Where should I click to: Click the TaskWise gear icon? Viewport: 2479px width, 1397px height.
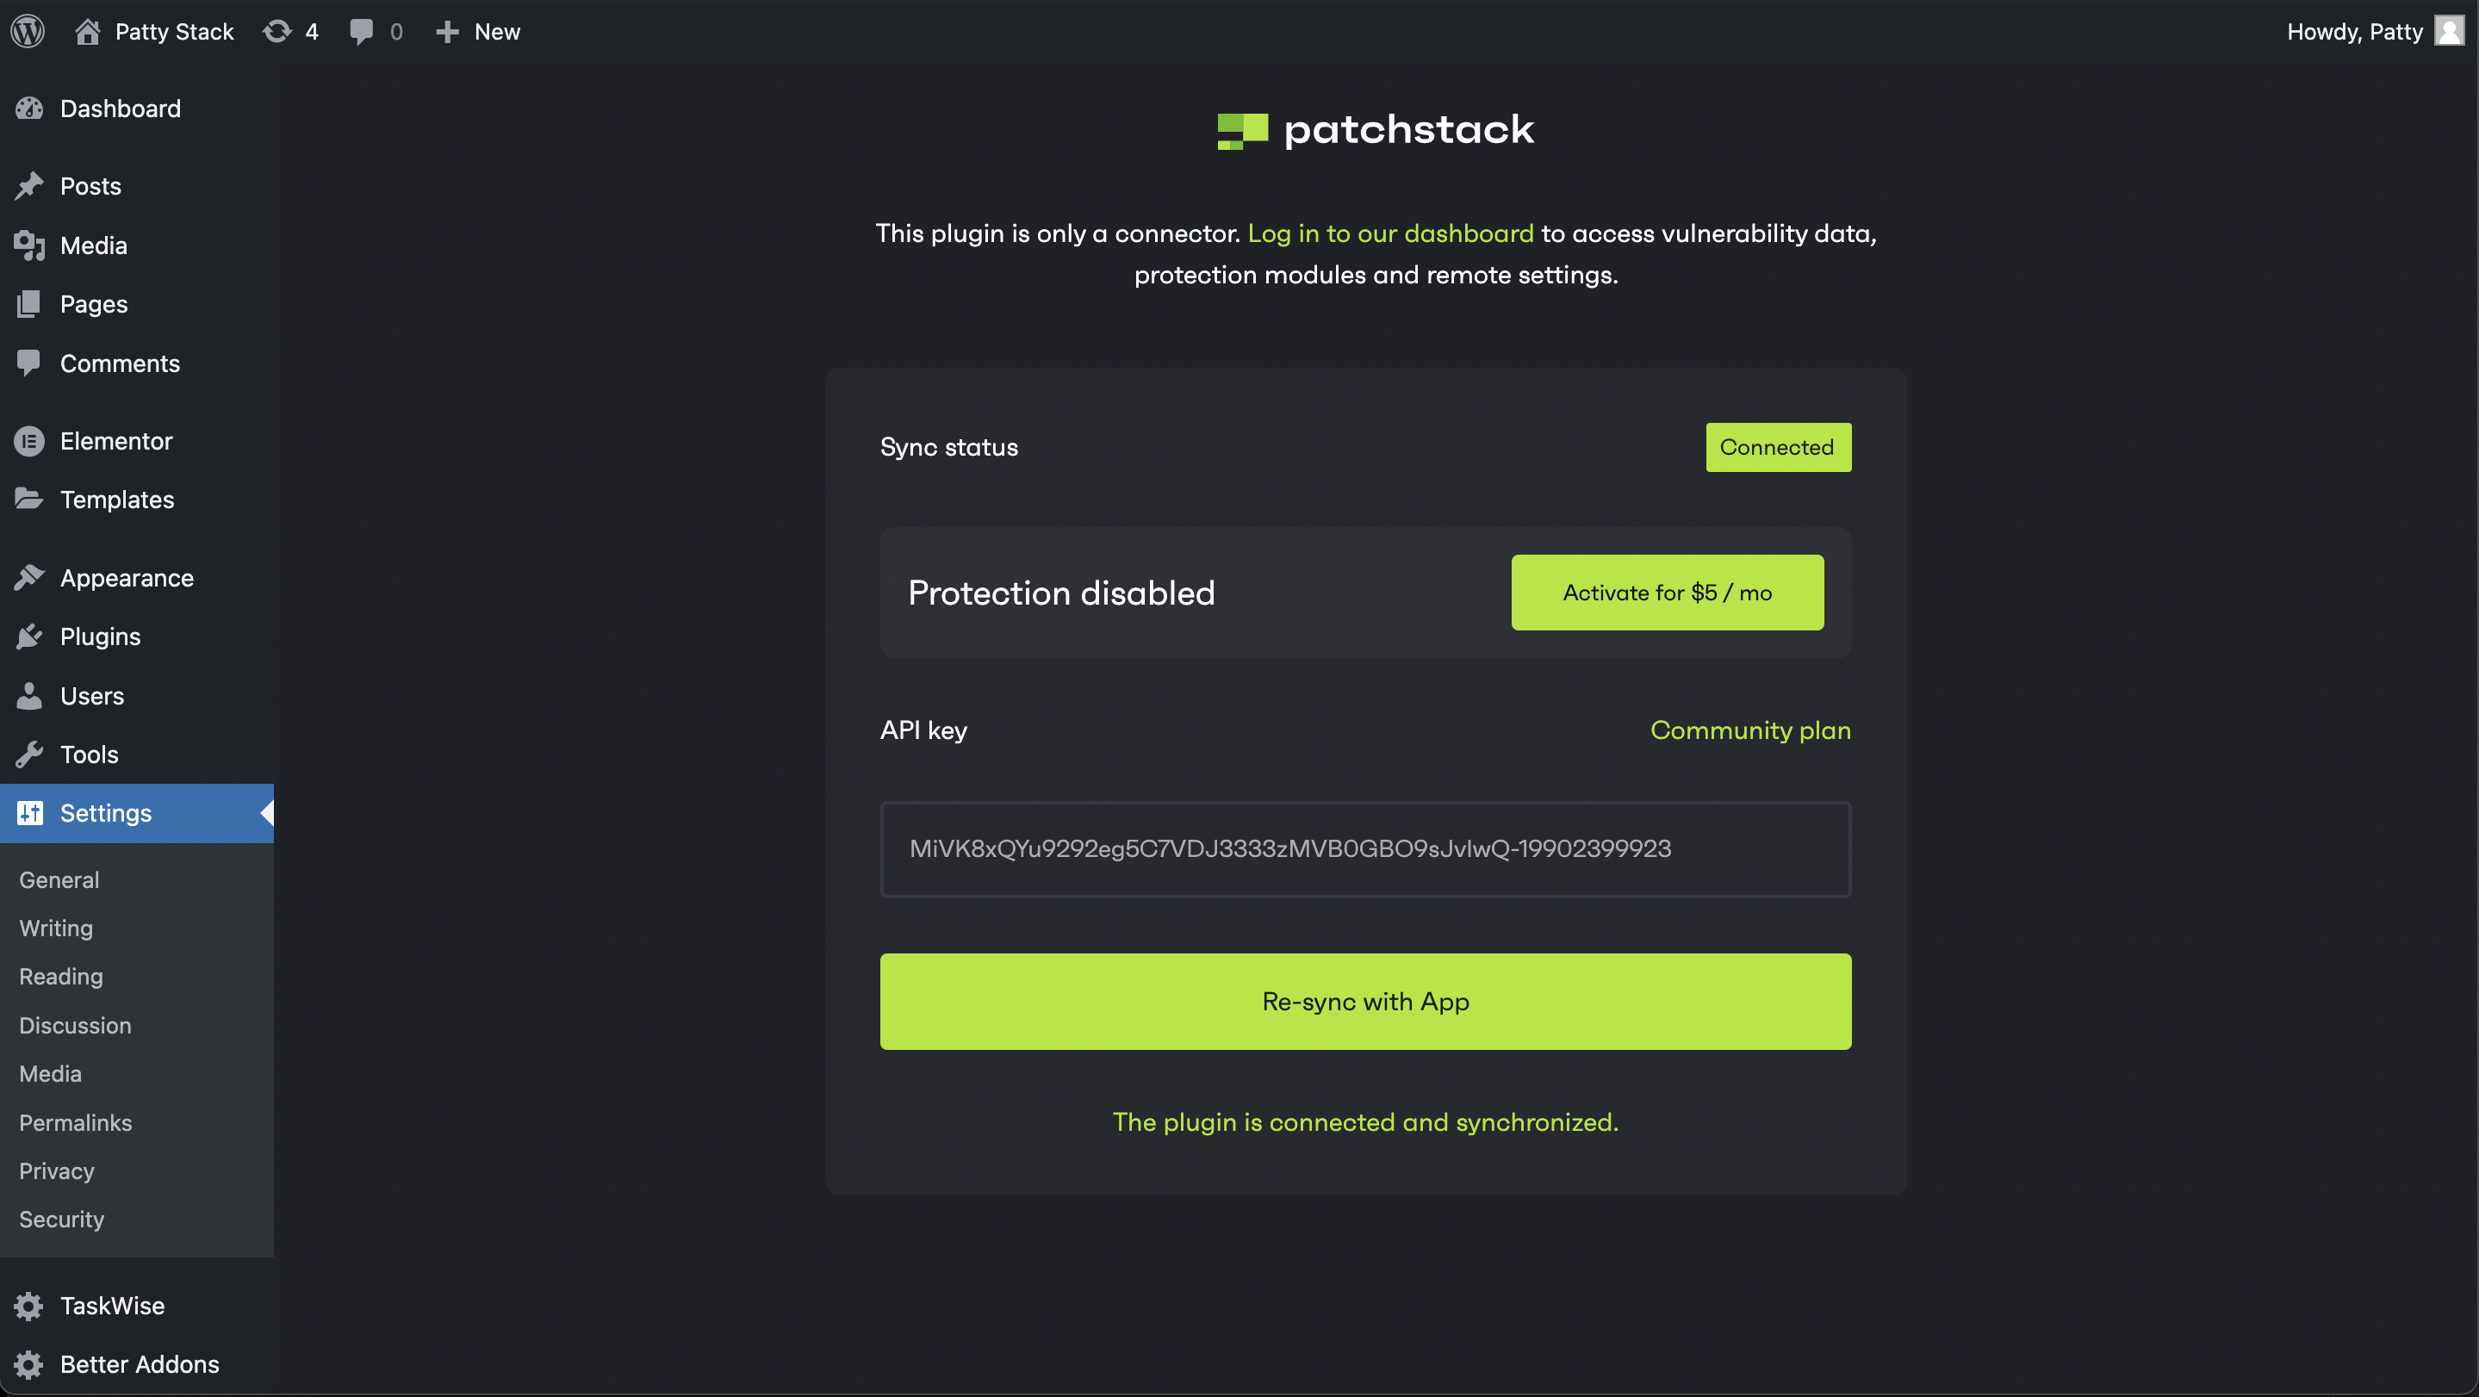[29, 1307]
